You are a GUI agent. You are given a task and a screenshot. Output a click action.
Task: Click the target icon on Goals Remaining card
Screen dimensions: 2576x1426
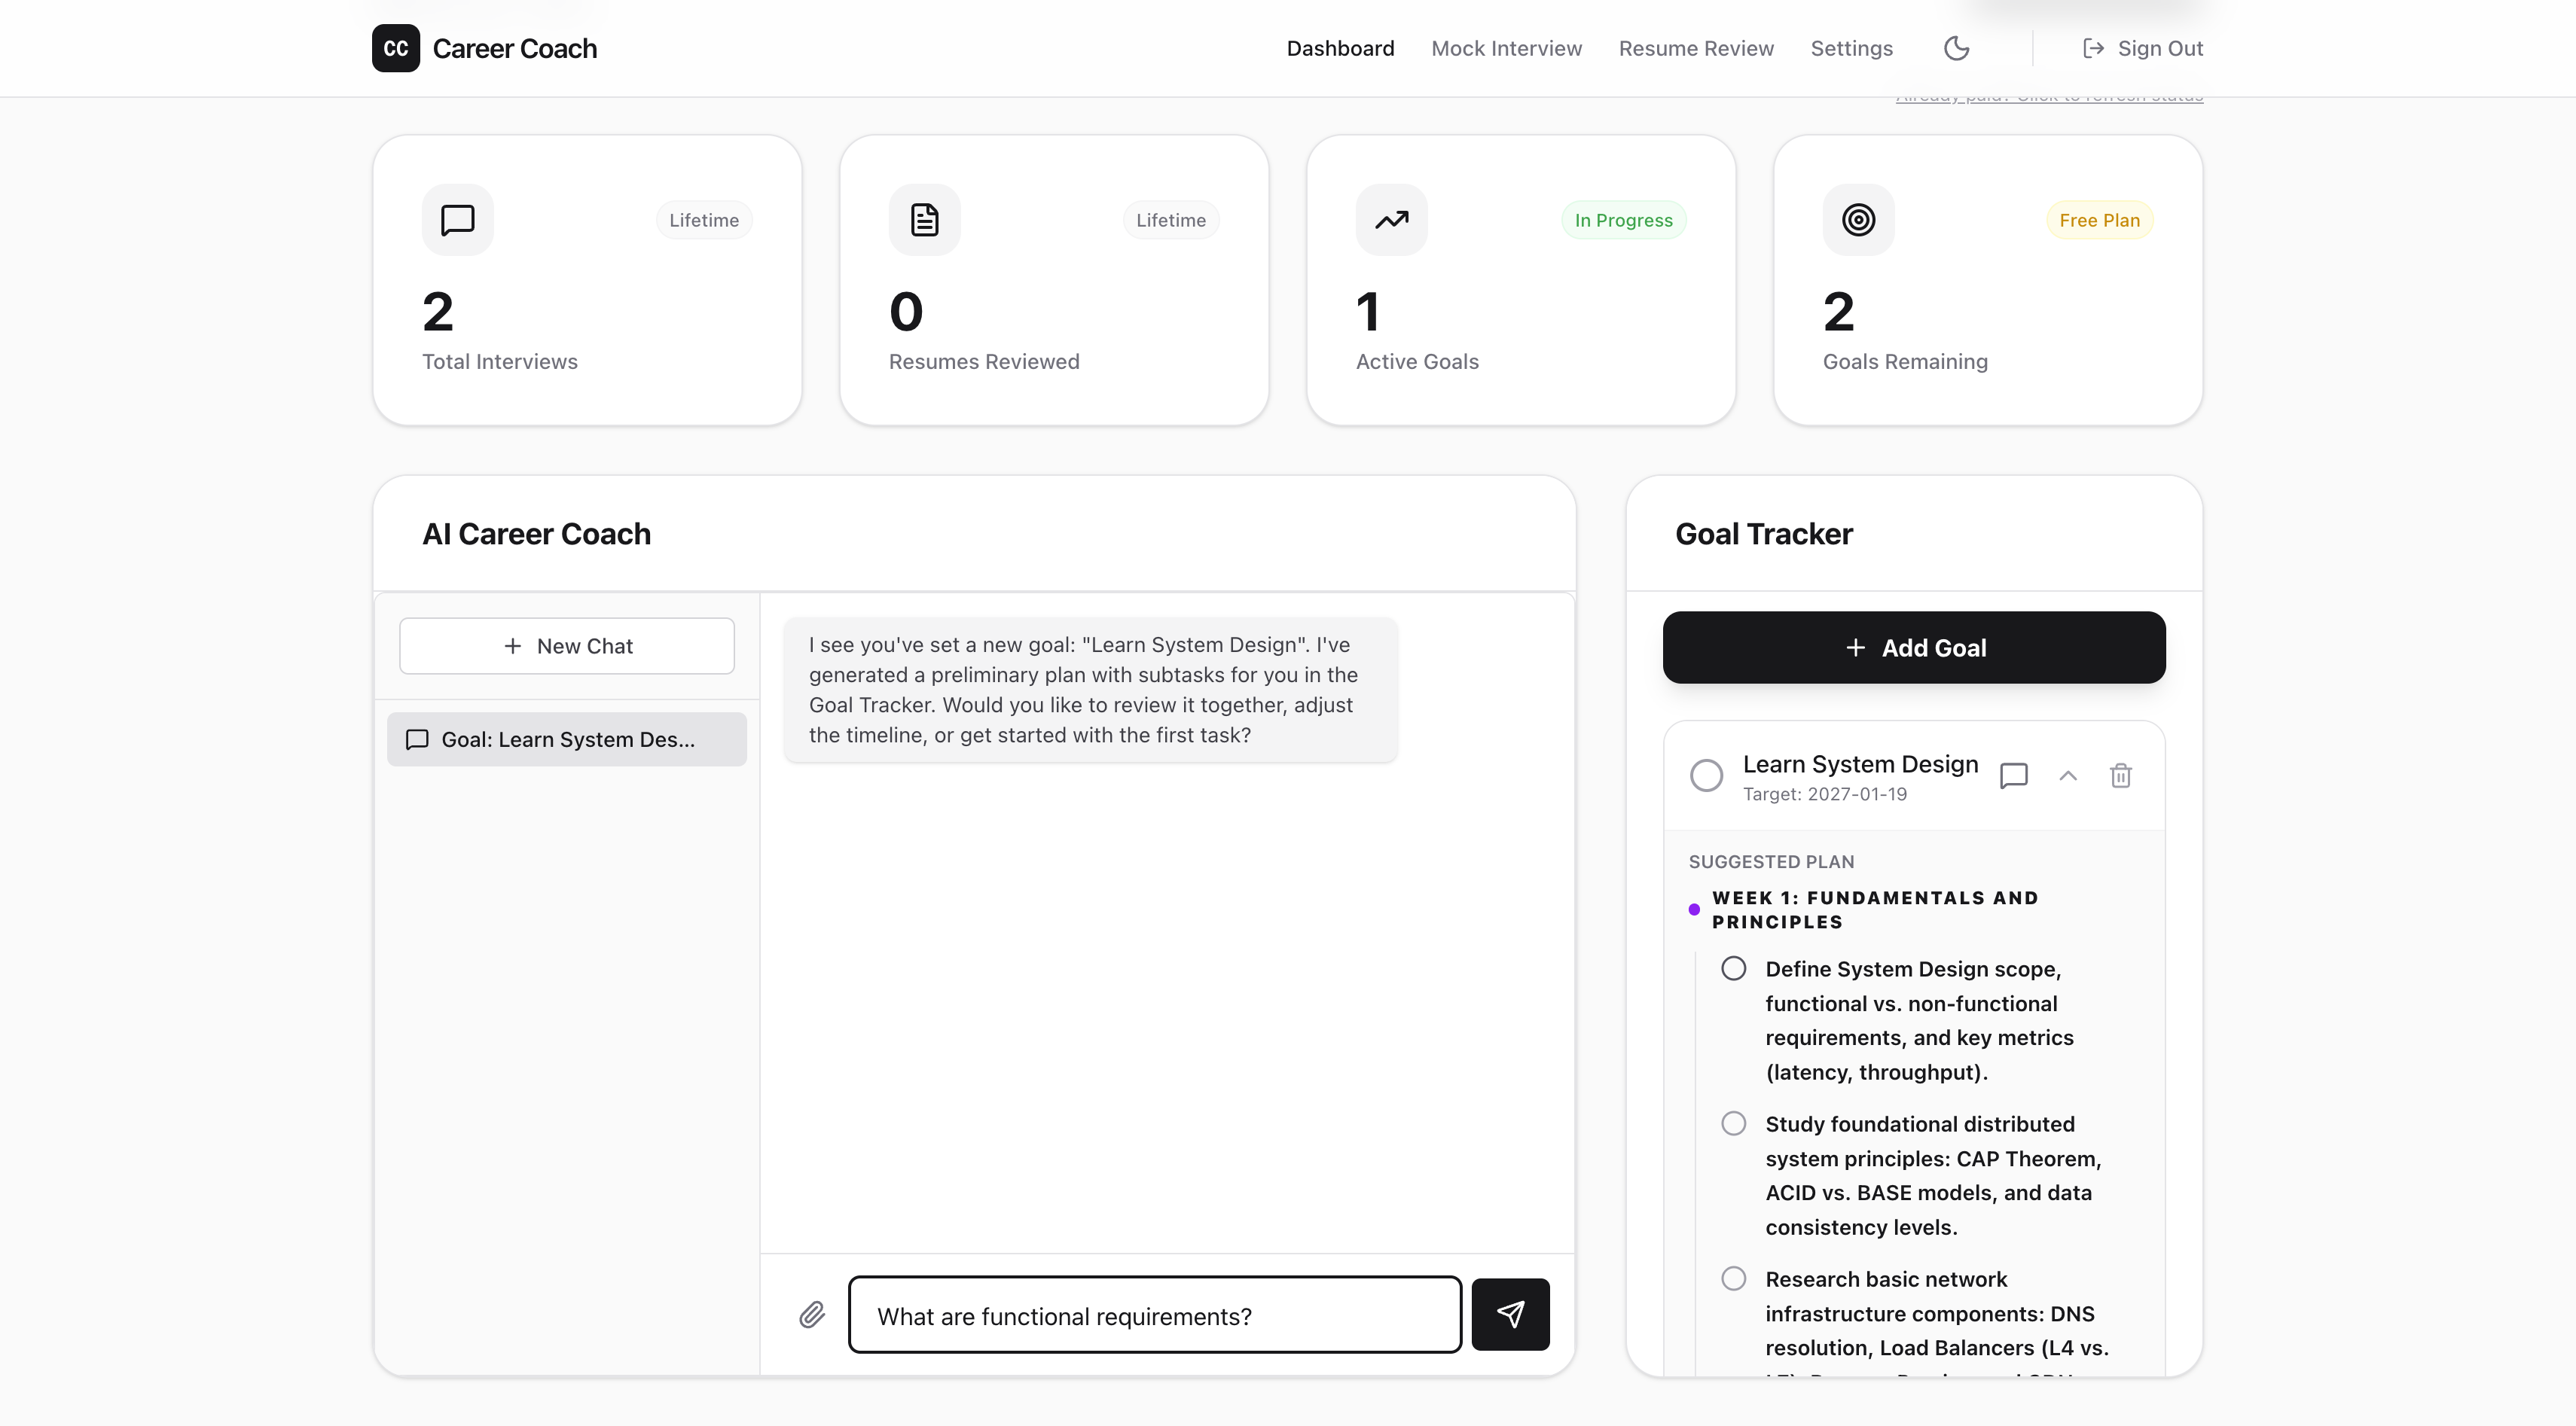(x=1858, y=220)
